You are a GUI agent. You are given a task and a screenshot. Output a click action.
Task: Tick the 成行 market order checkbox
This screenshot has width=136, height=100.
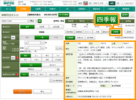59,48
